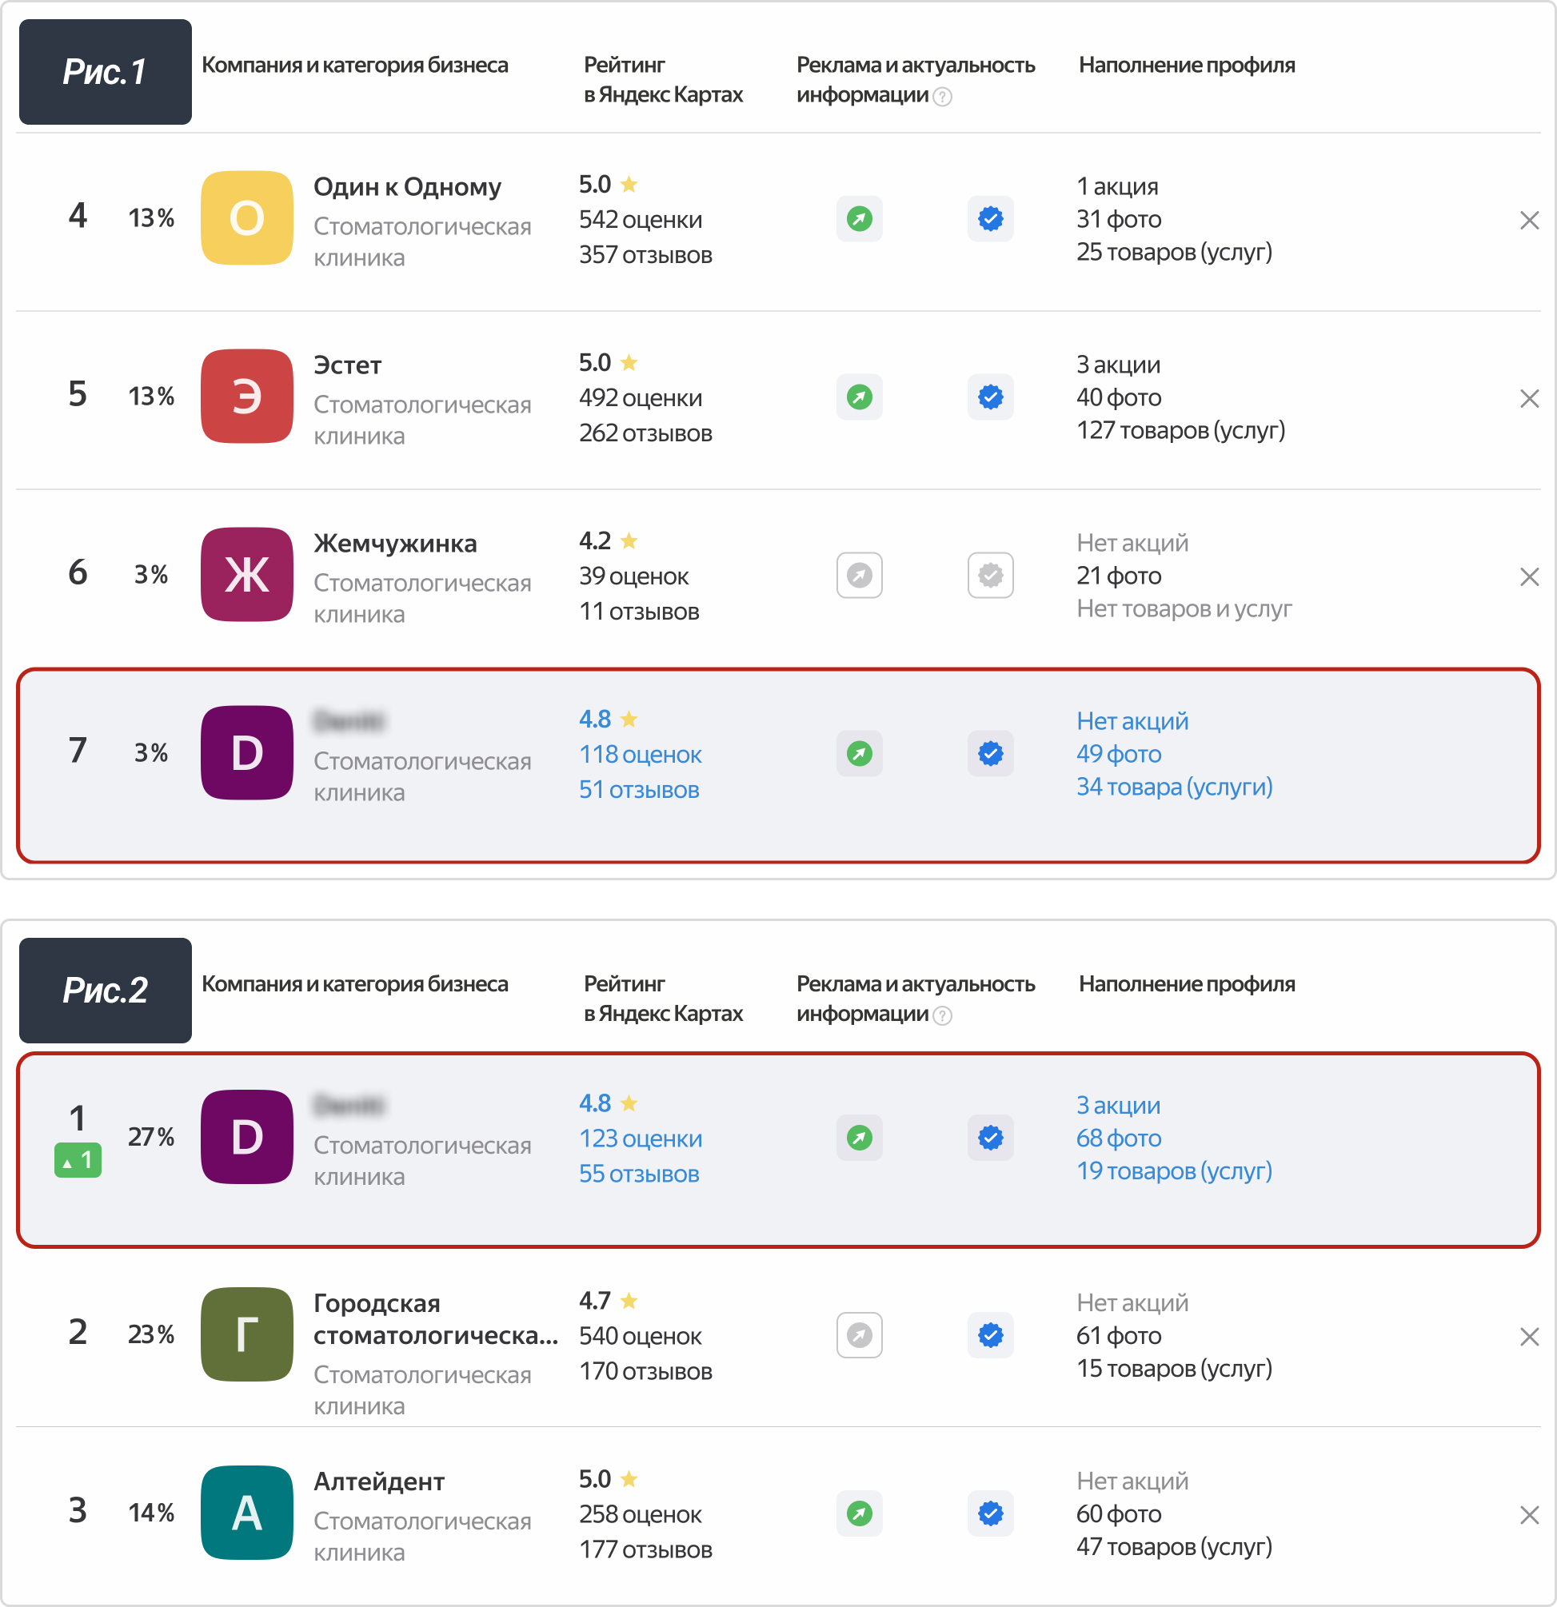Viewport: 1557px width, 1607px height.
Task: Click the gray advertising icon for Городская стоматологическая
Action: [859, 1336]
